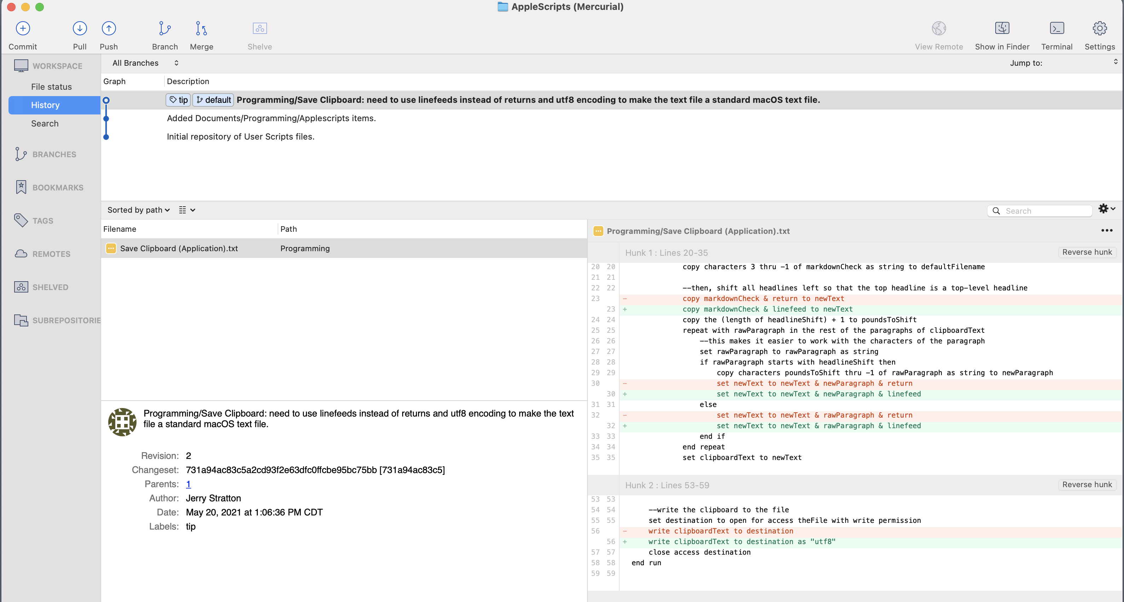This screenshot has height=602, width=1124.
Task: Click Show in Finder icon
Action: 1002,29
